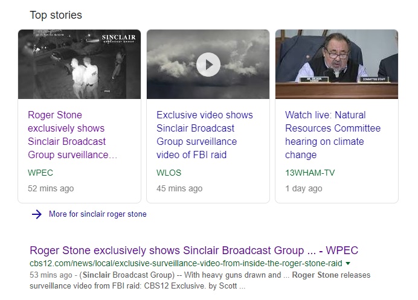The height and width of the screenshot is (300, 418).
Task: Click the 'Top stories' section heading
Action: point(56,14)
